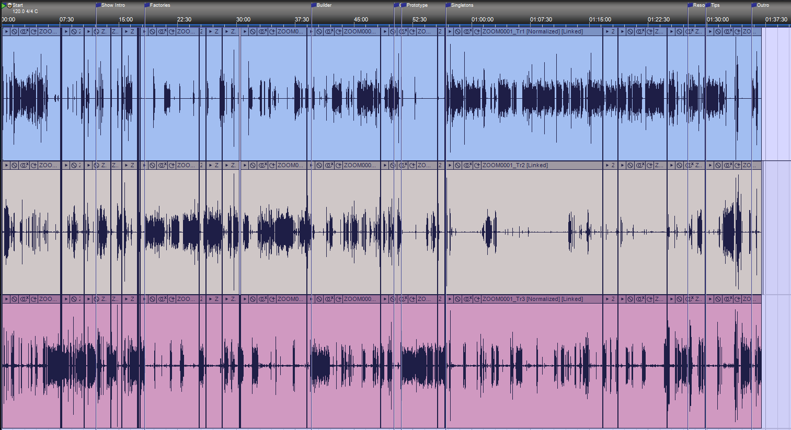
Task: Select the Start marker label
Action: (x=18, y=5)
